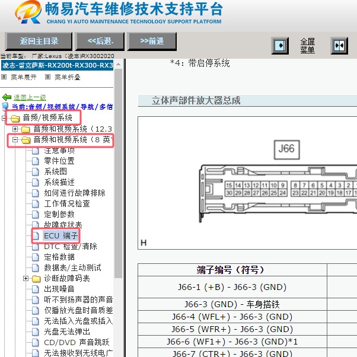Screen dimensions: 357x357
Task: Click table cell J66-1 (+B) - J66-3 (GND)
Action: click(232, 287)
